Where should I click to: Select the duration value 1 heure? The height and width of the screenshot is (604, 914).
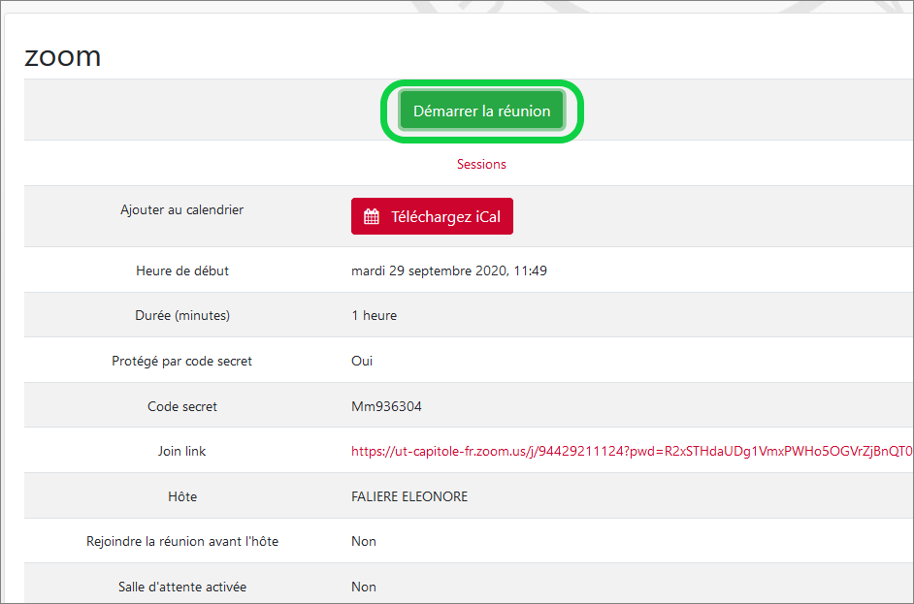[374, 316]
